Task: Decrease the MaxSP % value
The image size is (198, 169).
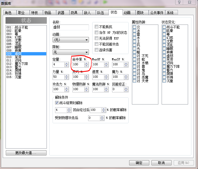Action: [x=126, y=66]
